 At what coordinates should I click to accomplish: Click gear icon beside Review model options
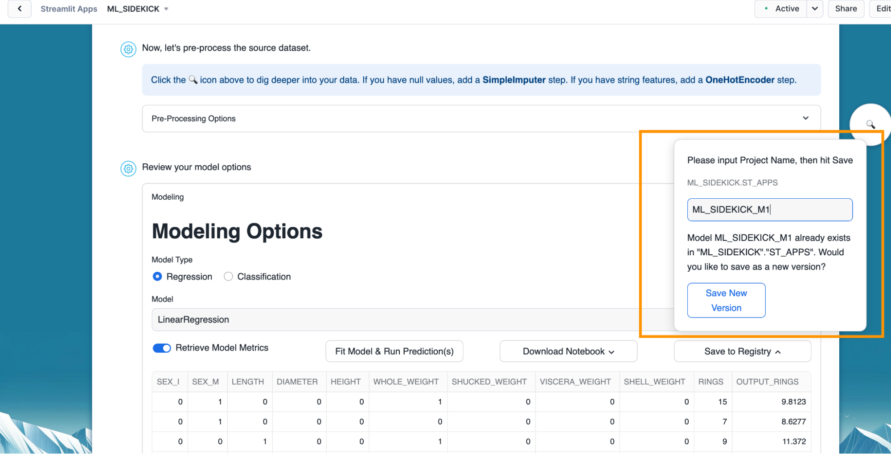(x=128, y=168)
